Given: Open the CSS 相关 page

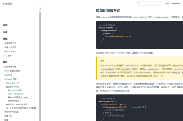Looking at the screenshot, I should pyautogui.click(x=8, y=75).
